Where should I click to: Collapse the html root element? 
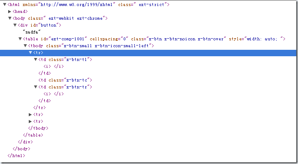5,4
